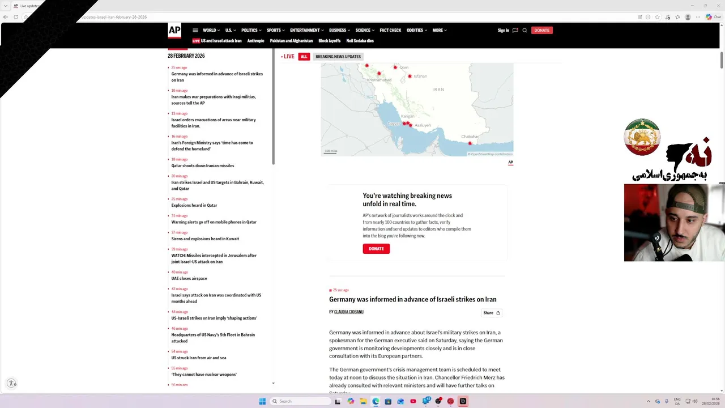Open Microsoft Edge from the taskbar

pyautogui.click(x=376, y=401)
